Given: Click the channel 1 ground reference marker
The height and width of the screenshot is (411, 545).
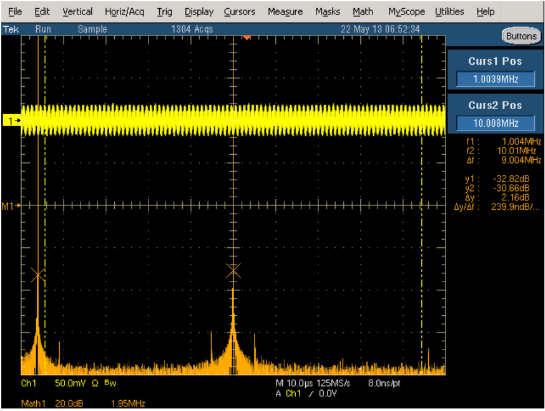Looking at the screenshot, I should click(x=12, y=121).
